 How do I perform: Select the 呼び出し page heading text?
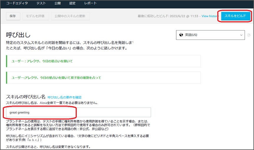pos(18,35)
